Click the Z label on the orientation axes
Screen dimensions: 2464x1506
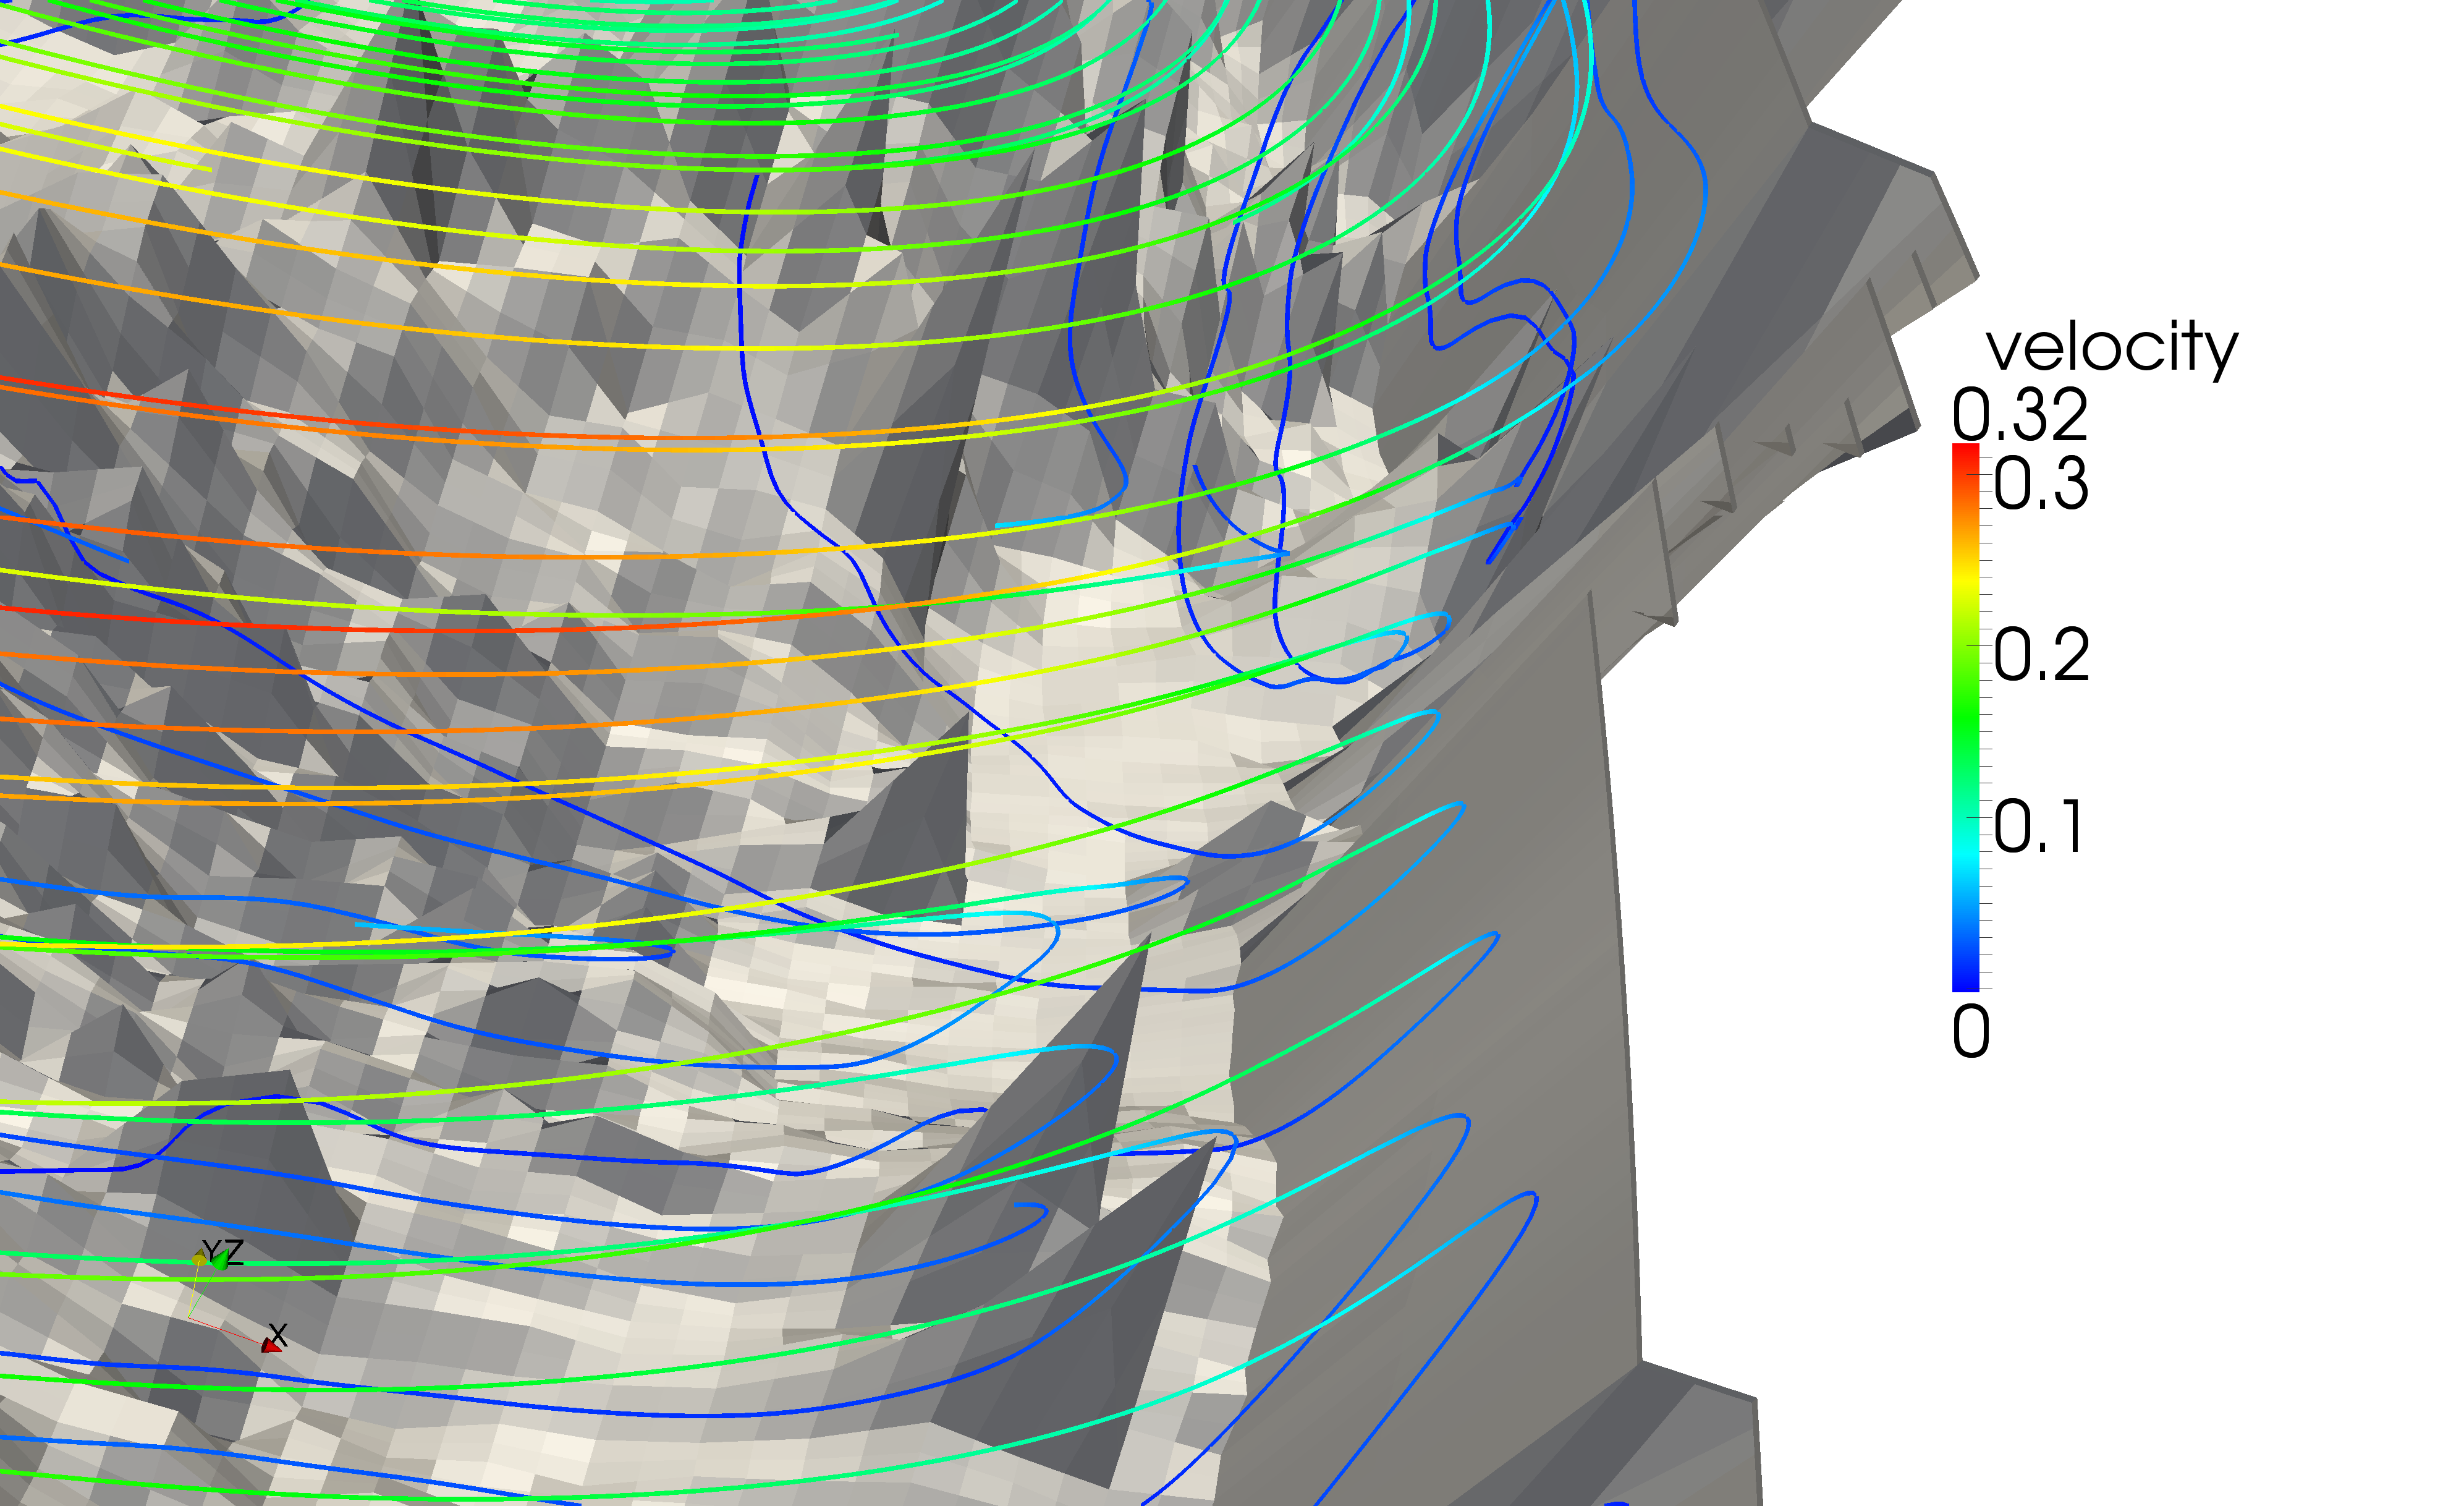pos(233,1252)
